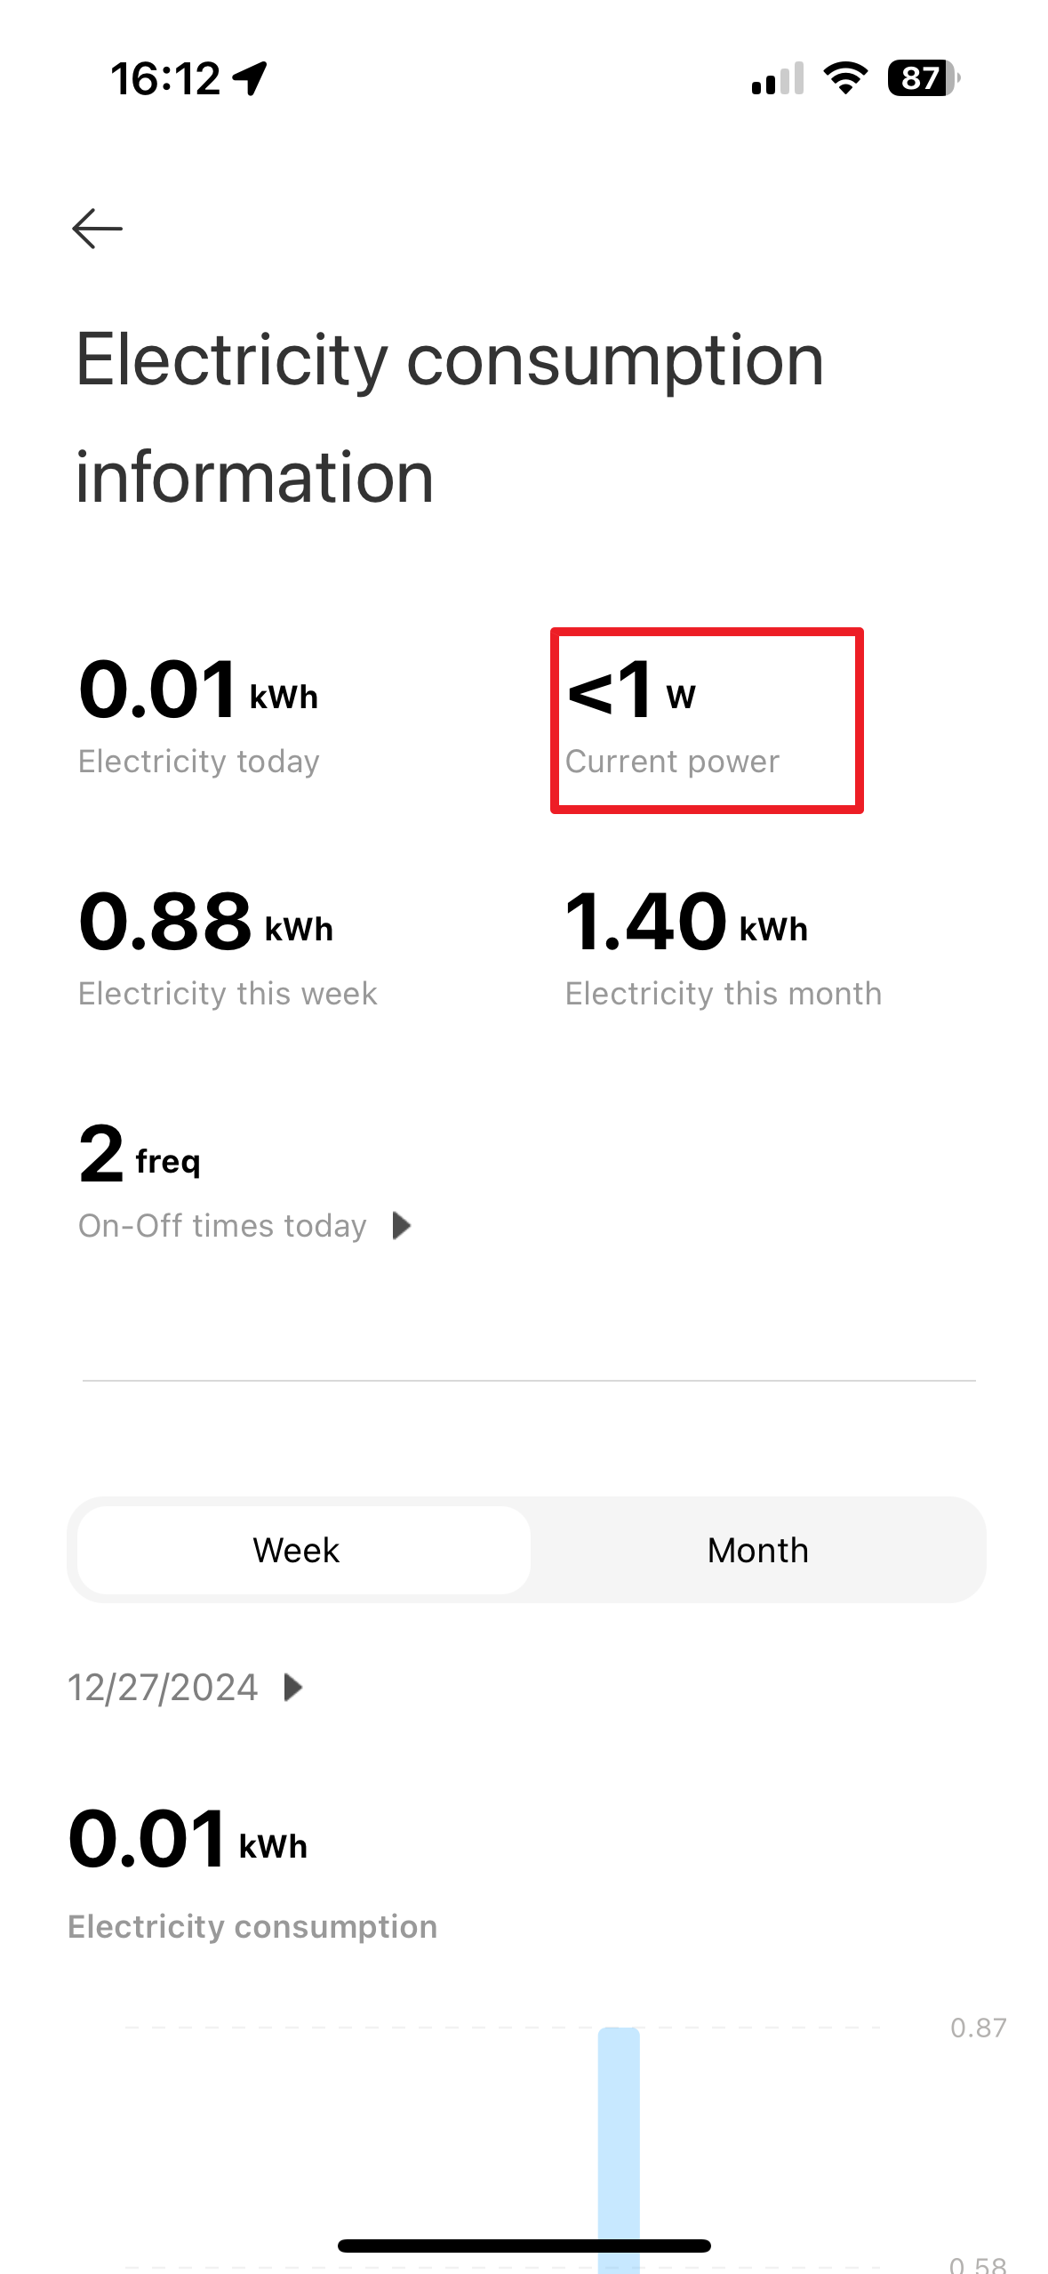Tap the home indicator bar
Screen dimensions: 1048x2274
click(x=524, y=2246)
